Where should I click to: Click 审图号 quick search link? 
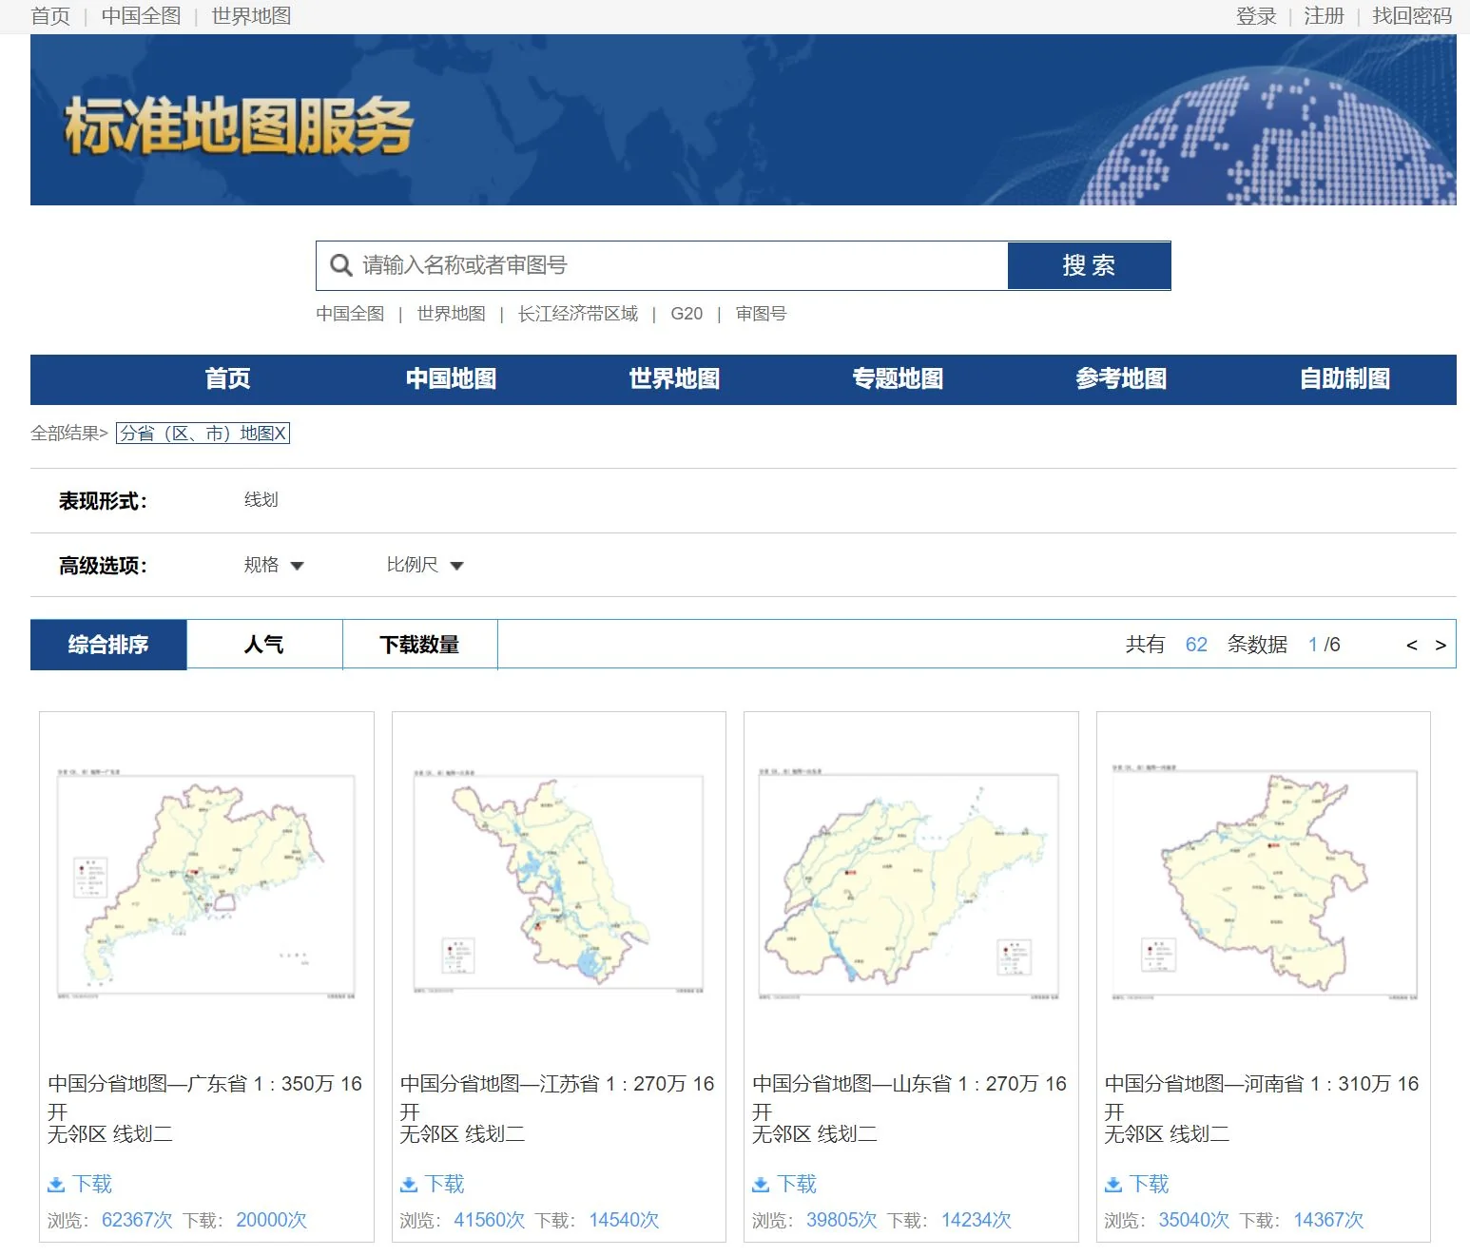point(761,314)
